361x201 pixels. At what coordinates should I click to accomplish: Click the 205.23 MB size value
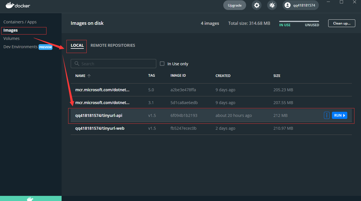tap(283, 90)
